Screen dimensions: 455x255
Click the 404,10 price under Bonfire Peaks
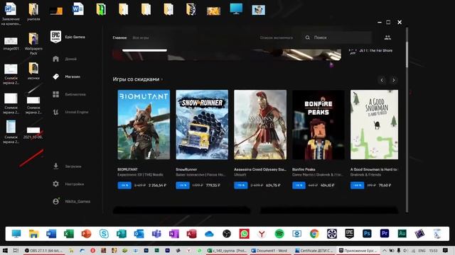pos(327,186)
